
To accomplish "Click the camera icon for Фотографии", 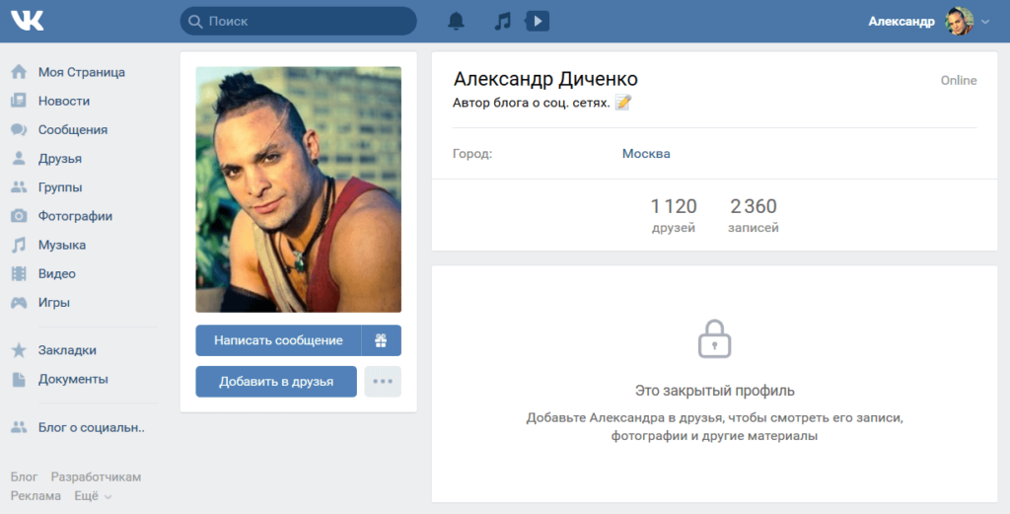I will (19, 216).
